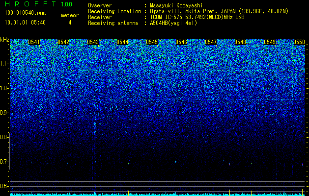Screen dimensions: 309x196
Task: Click the A504HB(yagi 4el) antenna text
Action: (x=173, y=23)
